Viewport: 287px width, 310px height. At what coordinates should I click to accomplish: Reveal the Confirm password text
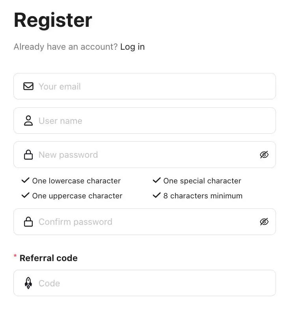click(264, 222)
